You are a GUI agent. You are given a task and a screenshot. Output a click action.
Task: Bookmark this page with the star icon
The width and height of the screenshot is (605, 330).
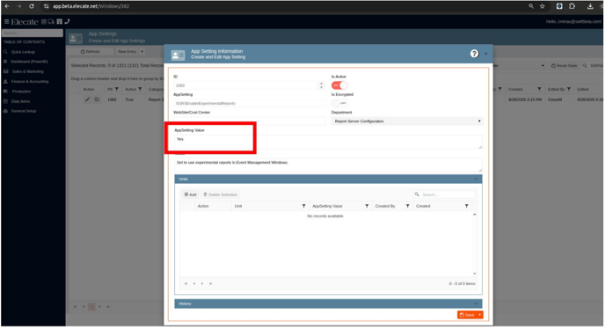(542, 6)
